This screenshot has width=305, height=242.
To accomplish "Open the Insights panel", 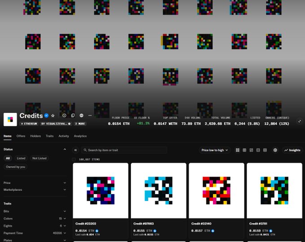I will [x=292, y=150].
